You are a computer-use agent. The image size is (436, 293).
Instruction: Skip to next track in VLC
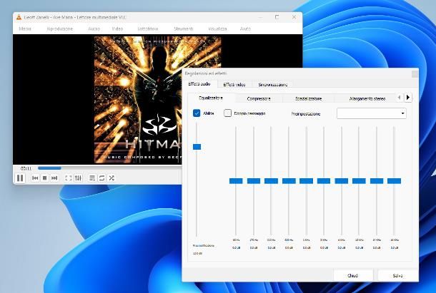(x=54, y=178)
